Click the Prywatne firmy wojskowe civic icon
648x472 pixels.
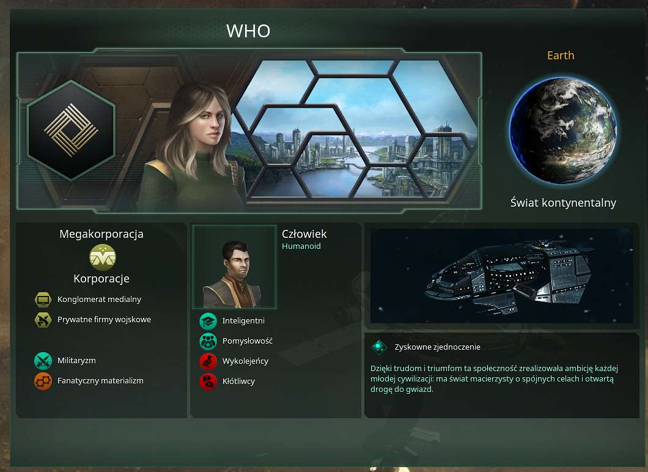pos(43,320)
